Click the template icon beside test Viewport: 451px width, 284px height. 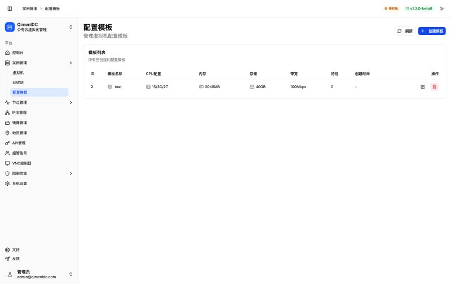[110, 87]
